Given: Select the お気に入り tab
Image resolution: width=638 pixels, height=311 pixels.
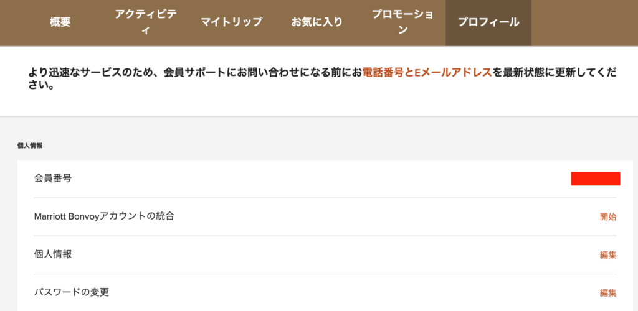Looking at the screenshot, I should pyautogui.click(x=317, y=22).
